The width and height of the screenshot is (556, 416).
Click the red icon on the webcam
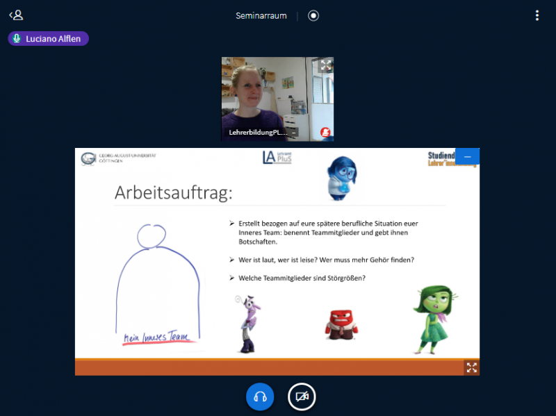point(325,133)
